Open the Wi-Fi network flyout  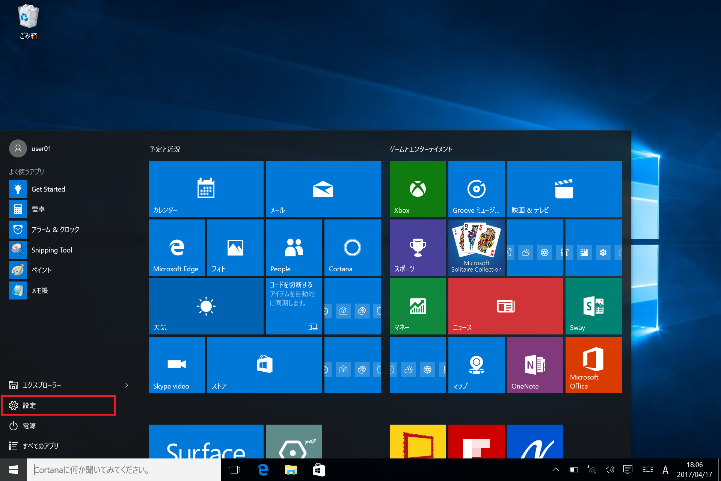[x=592, y=470]
